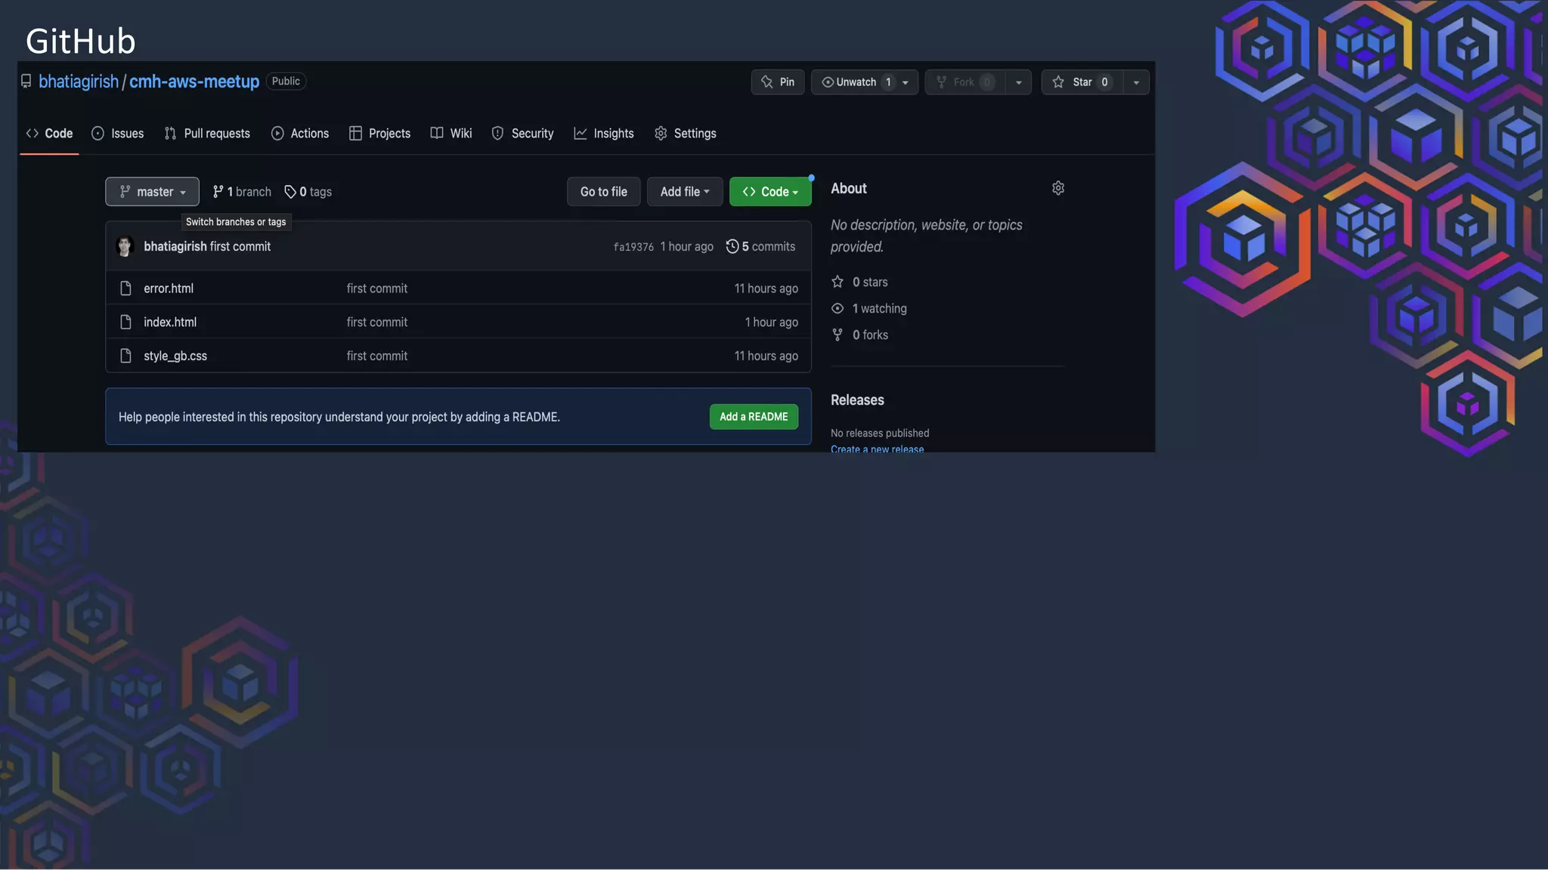1548x870 pixels.
Task: Click the '1 hour ago' timestamp on index.html row
Action: (771, 322)
